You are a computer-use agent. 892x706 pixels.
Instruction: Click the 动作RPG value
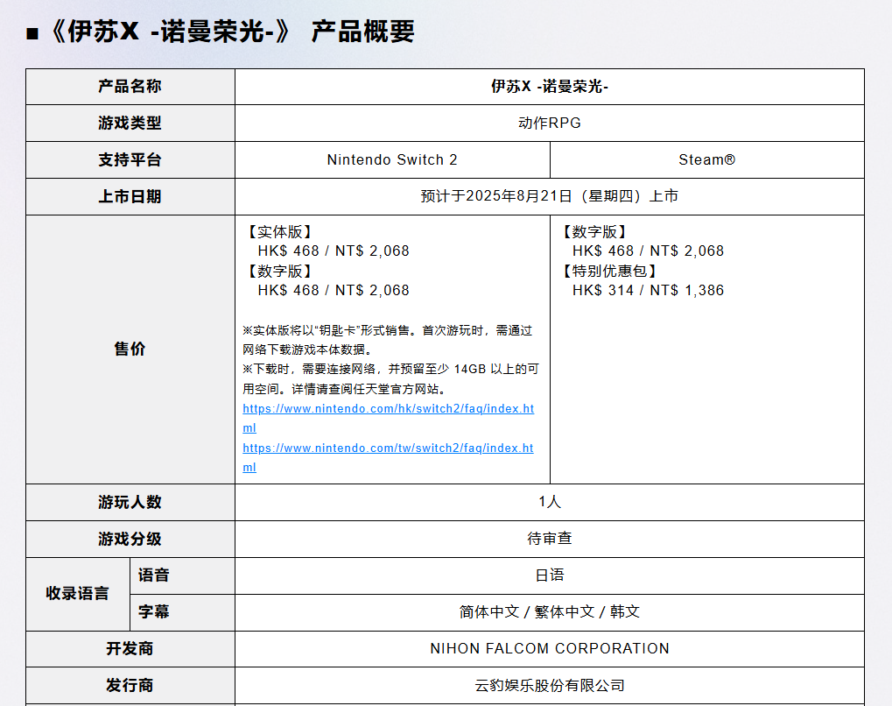coord(550,123)
